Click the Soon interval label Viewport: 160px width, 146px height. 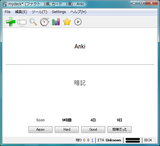tap(40, 120)
